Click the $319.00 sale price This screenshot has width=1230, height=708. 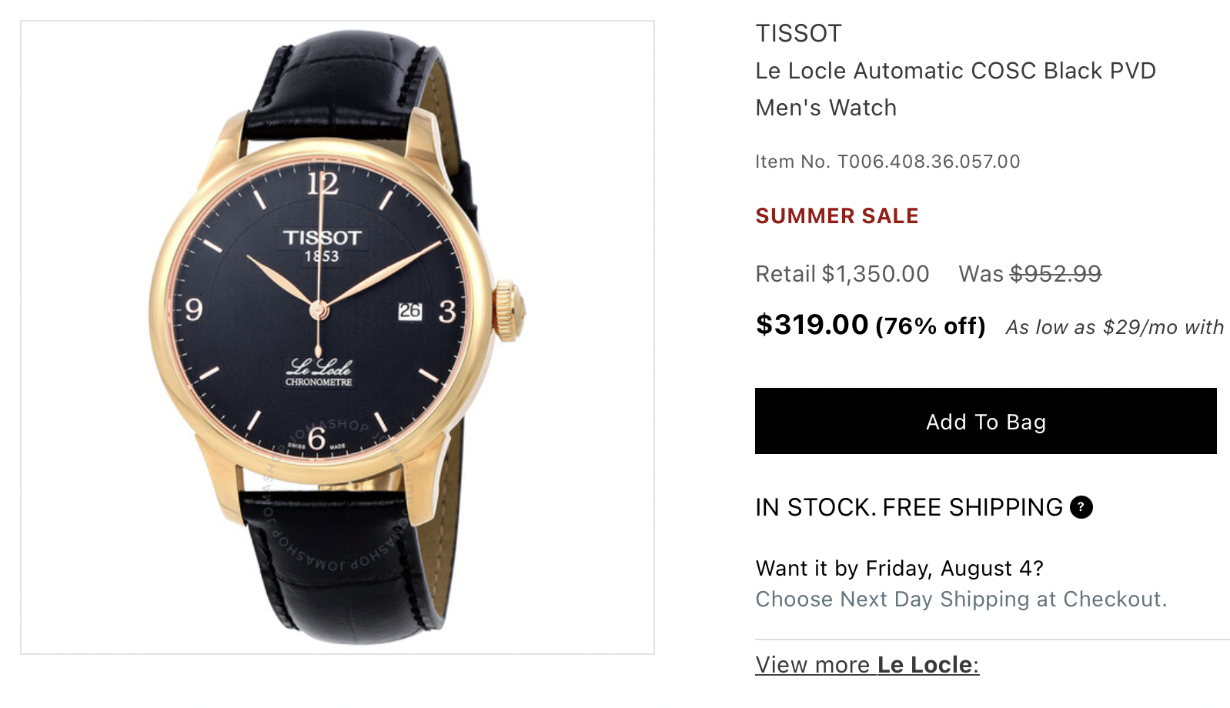pos(811,325)
